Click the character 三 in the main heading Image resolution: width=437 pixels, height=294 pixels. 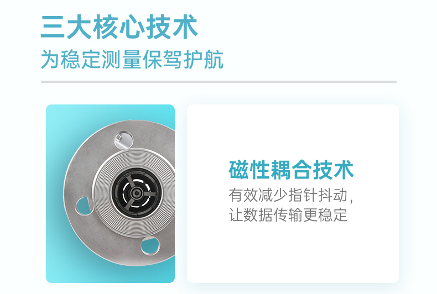[53, 27]
